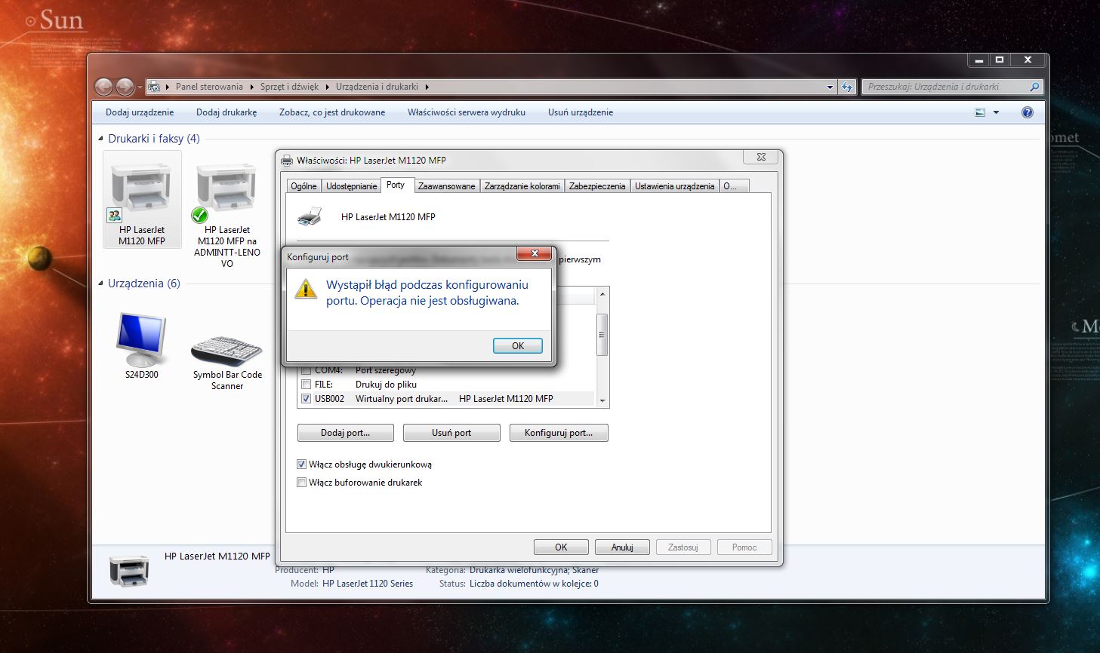Switch to the Ogólne tab

304,186
